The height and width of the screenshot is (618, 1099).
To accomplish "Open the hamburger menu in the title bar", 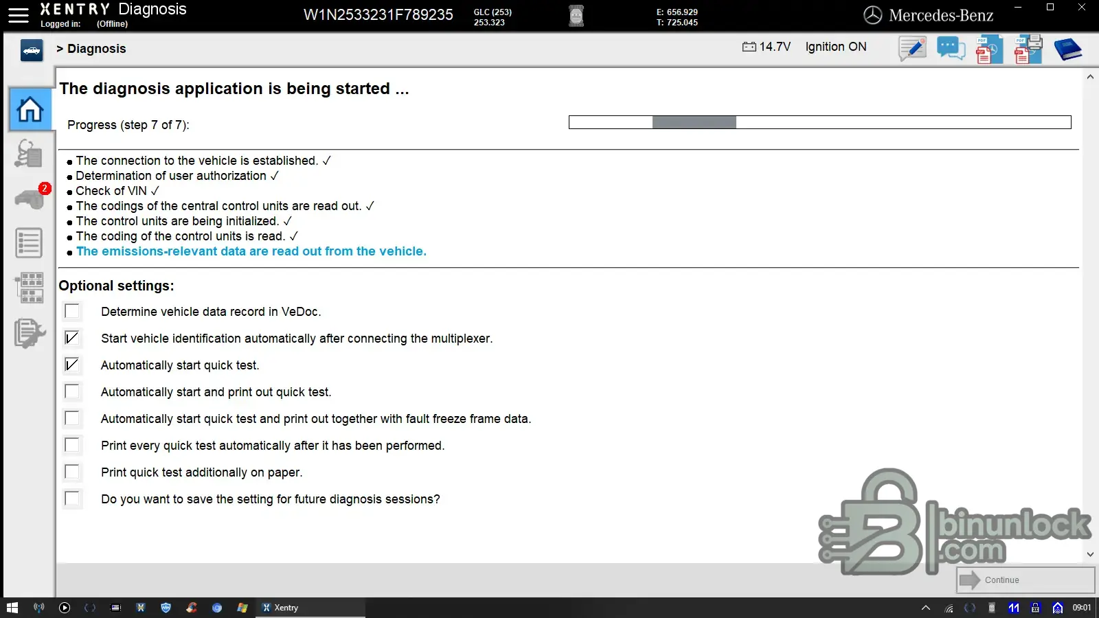I will click(19, 15).
